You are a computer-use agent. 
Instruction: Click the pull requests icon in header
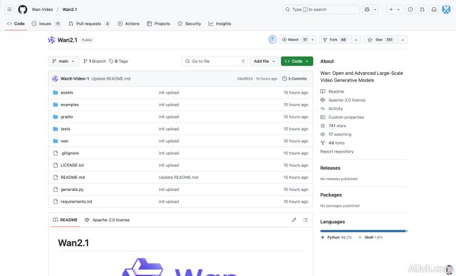pos(422,10)
